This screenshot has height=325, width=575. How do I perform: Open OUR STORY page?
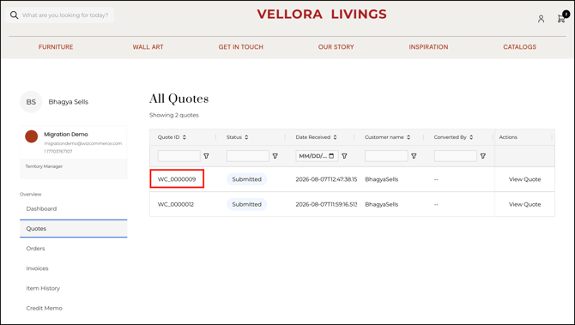336,47
